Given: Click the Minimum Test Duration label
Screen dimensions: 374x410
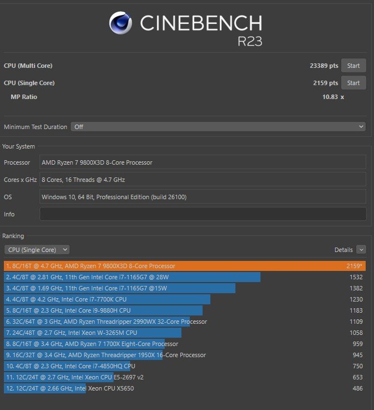Looking at the screenshot, I should [35, 127].
